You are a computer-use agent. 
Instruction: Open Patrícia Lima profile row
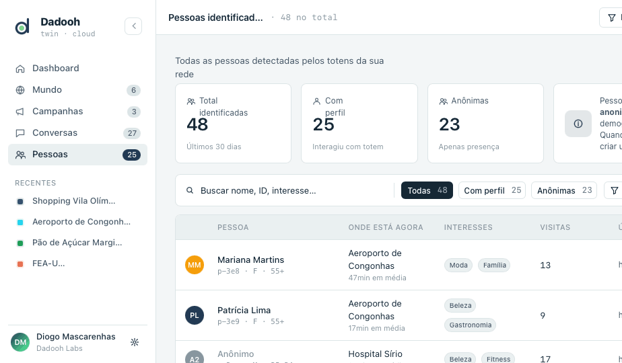pyautogui.click(x=399, y=315)
